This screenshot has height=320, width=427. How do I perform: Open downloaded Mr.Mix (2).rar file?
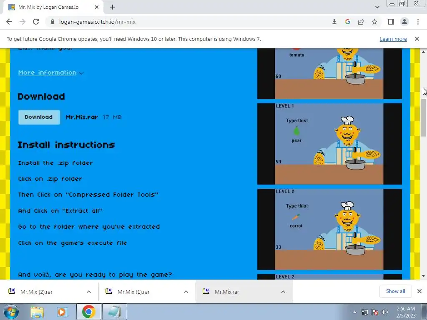pos(37,292)
